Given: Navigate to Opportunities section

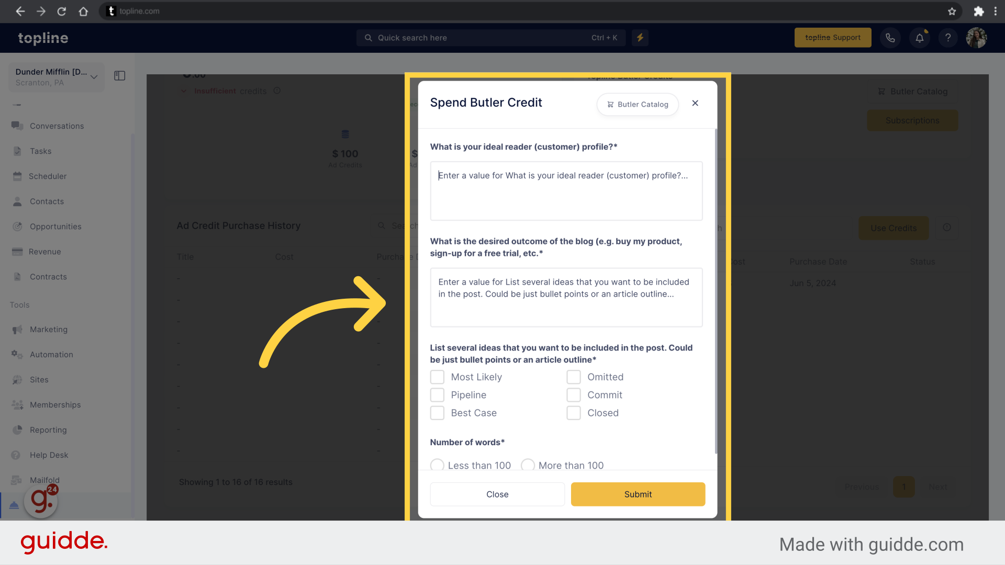Looking at the screenshot, I should pyautogui.click(x=55, y=227).
